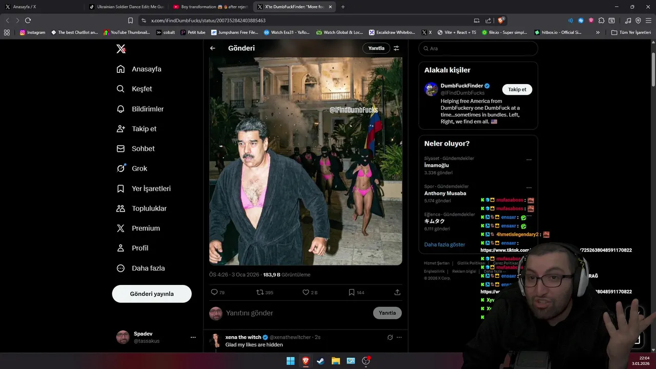Open options for İmamoğlu trend
The height and width of the screenshot is (369, 656).
(x=529, y=159)
